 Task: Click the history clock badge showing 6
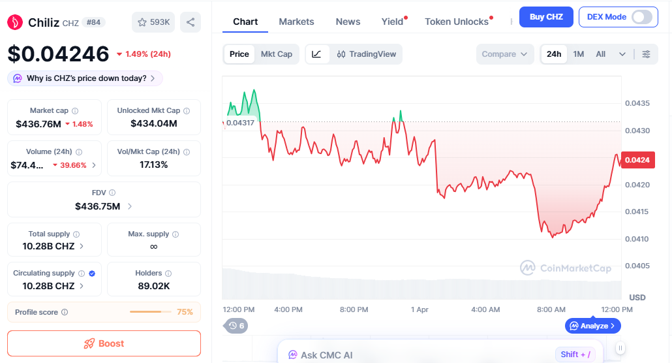point(236,326)
